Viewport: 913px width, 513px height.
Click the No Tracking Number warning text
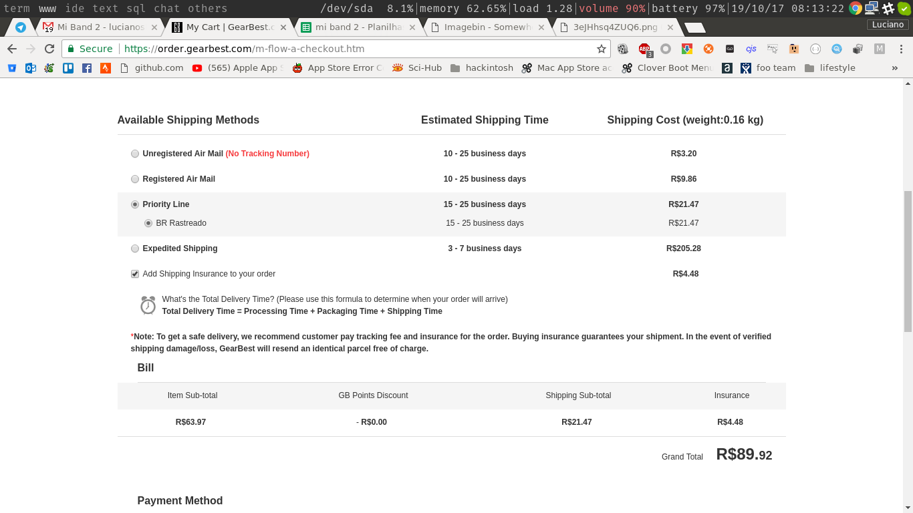coord(267,154)
